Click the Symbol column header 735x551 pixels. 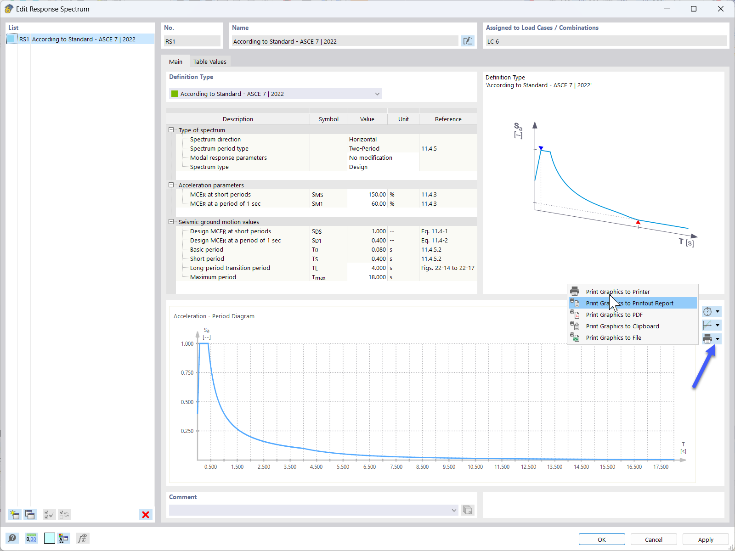pyautogui.click(x=328, y=119)
